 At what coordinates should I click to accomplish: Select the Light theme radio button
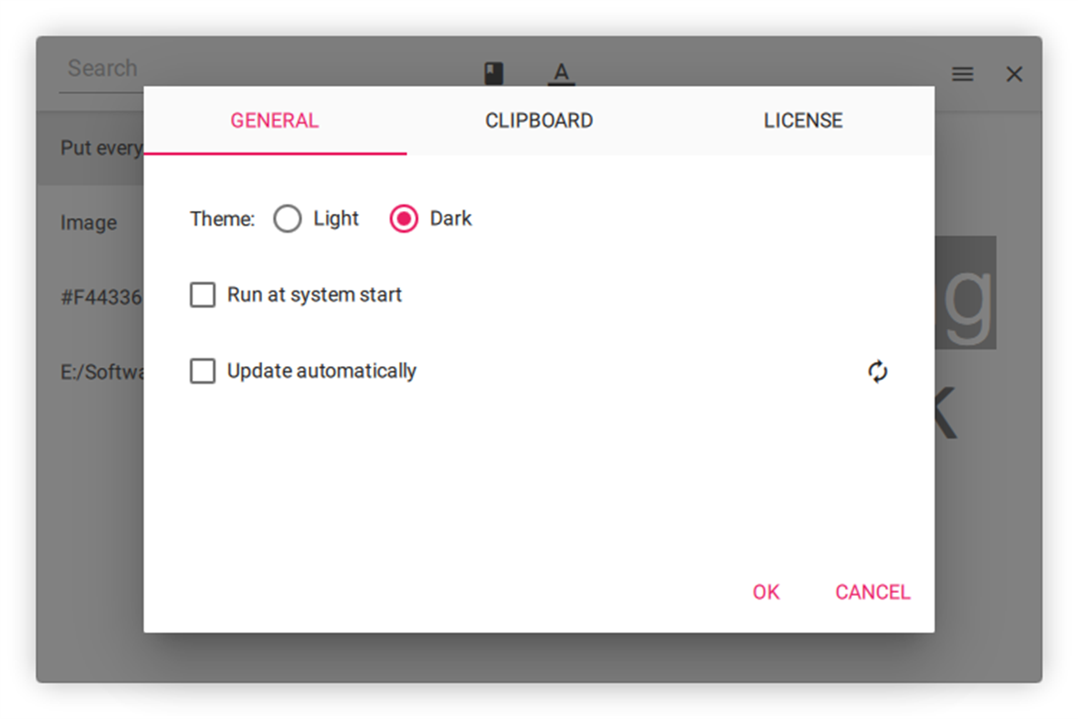tap(288, 218)
